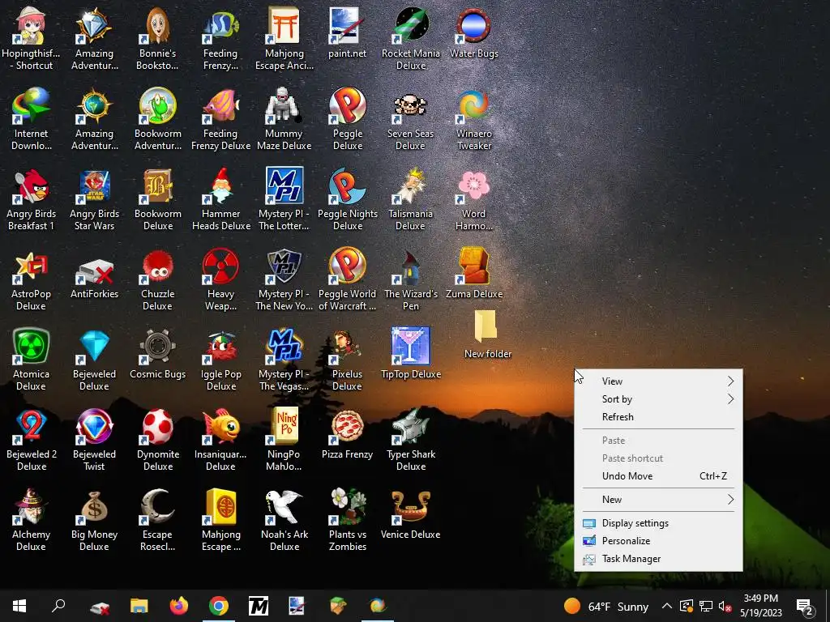The width and height of the screenshot is (830, 622).
Task: Click the taskbar clock and date
Action: click(760, 606)
